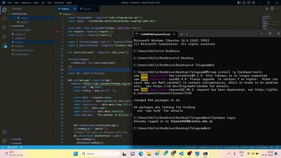Select the C:\WINDOWS\system32\cmd tab
The image size is (281, 158).
tap(155, 34)
